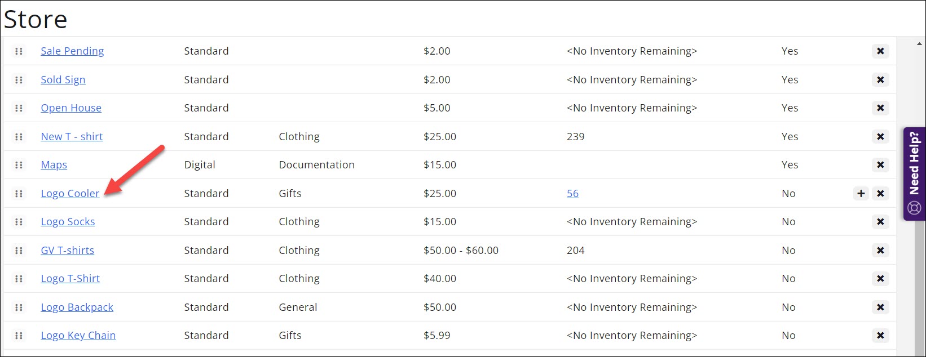926x357 pixels.
Task: Click the drag handle beside Logo Socks
Action: point(19,222)
